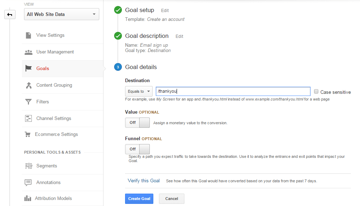
Task: Click the View Settings document icon
Action: [29, 35]
